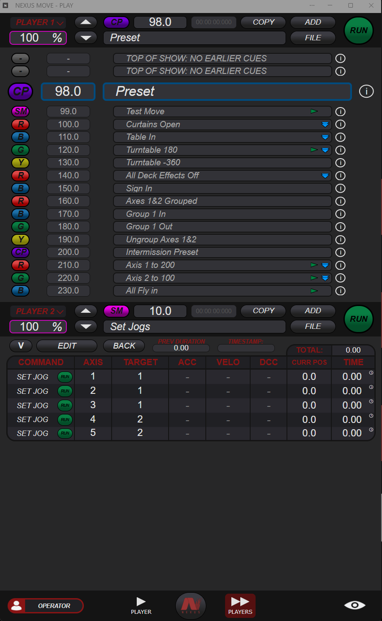Move down one cue in Player 2
Viewport: 382px width, 621px height.
[x=86, y=326]
